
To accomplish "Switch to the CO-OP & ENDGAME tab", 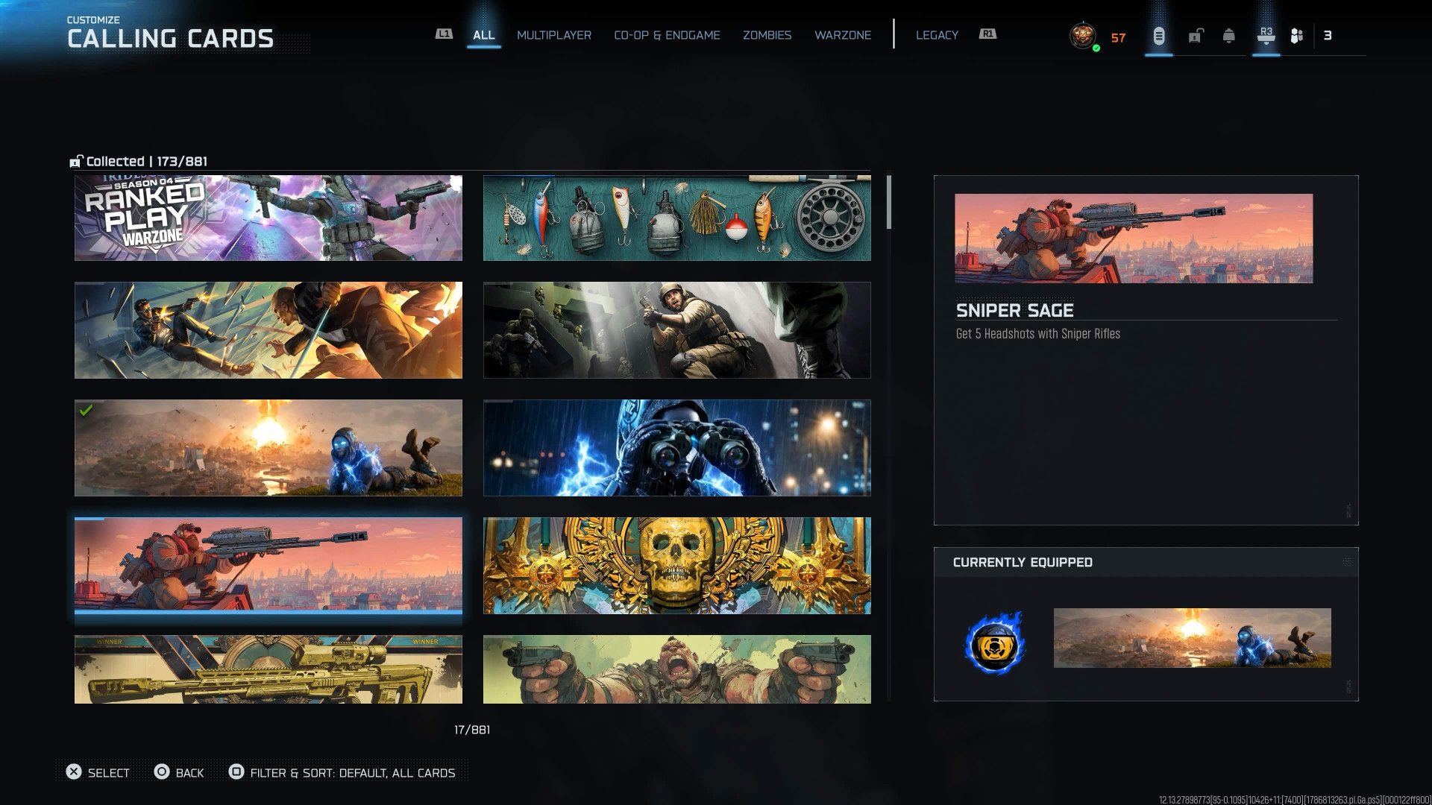I will coord(667,35).
